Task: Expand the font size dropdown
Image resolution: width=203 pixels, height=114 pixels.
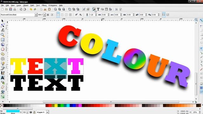Action: pyautogui.click(x=44, y=15)
